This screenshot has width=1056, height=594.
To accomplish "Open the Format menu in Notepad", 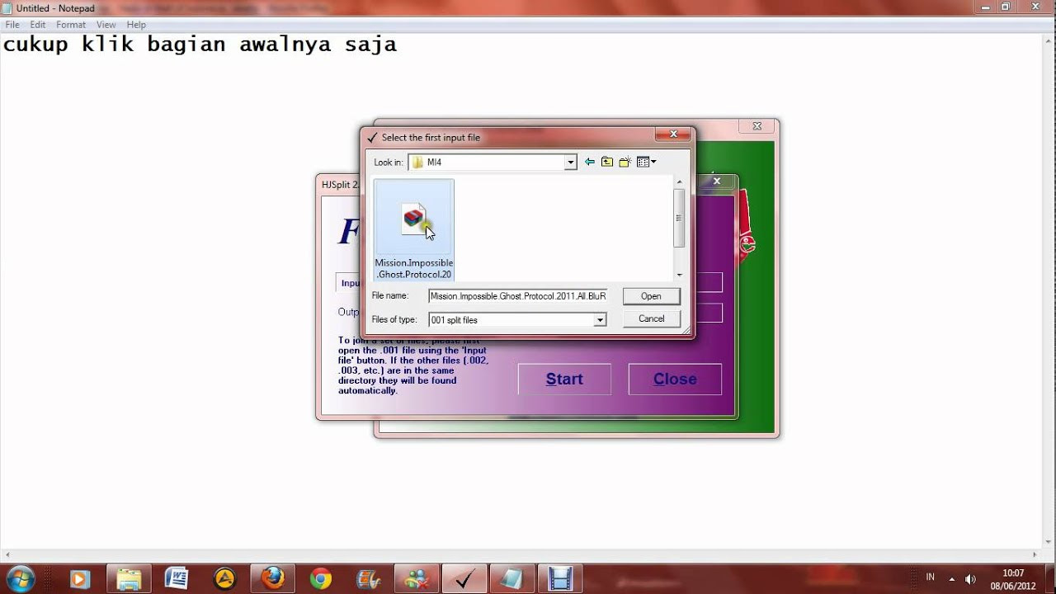I will [x=71, y=24].
